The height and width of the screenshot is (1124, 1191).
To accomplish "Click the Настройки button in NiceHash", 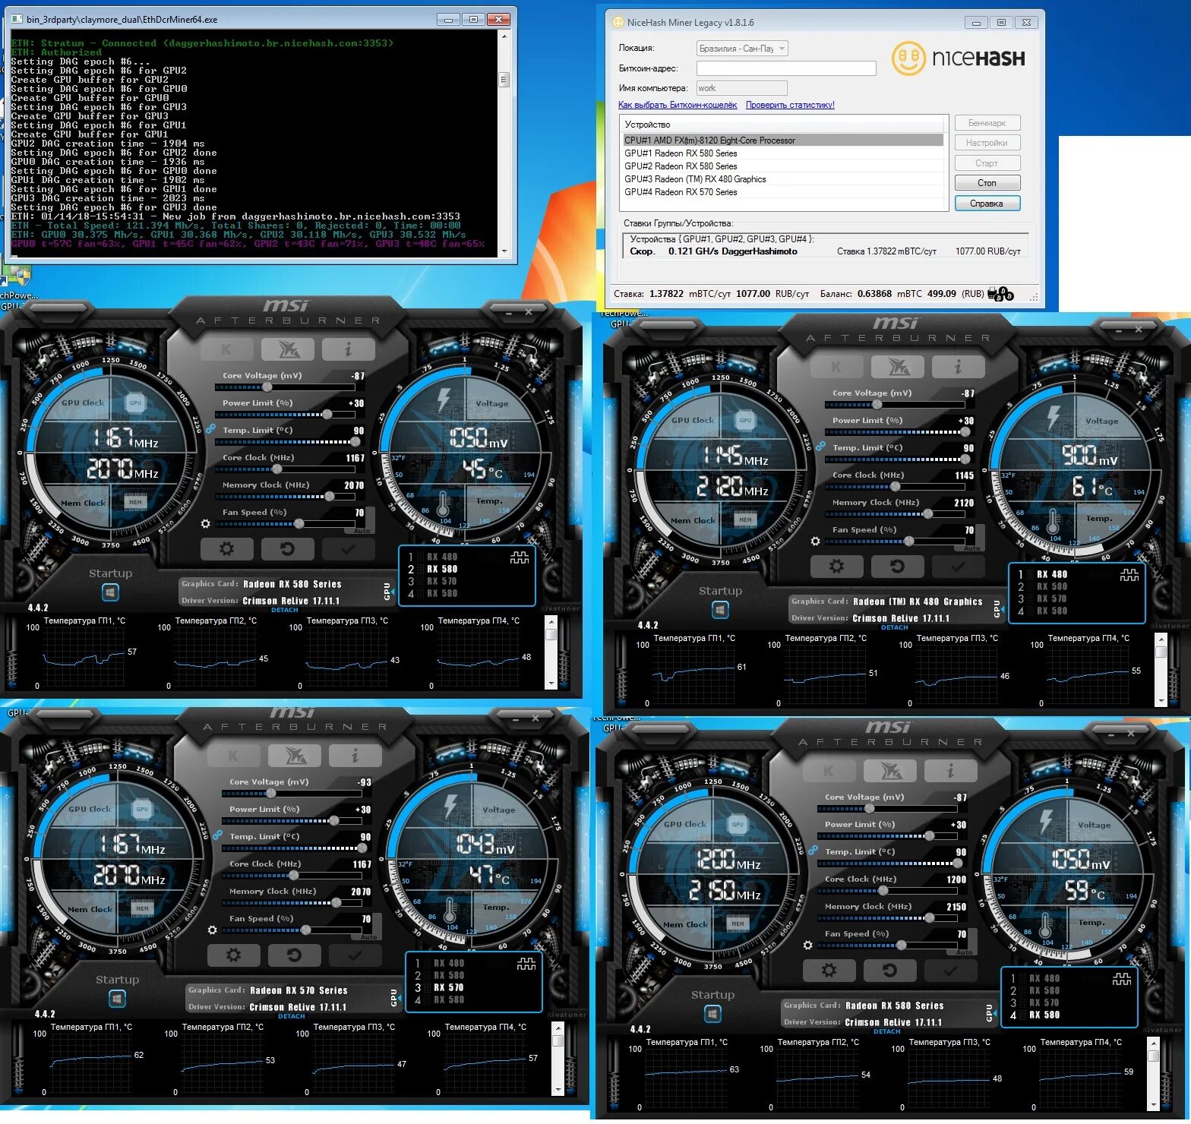I will tap(987, 143).
